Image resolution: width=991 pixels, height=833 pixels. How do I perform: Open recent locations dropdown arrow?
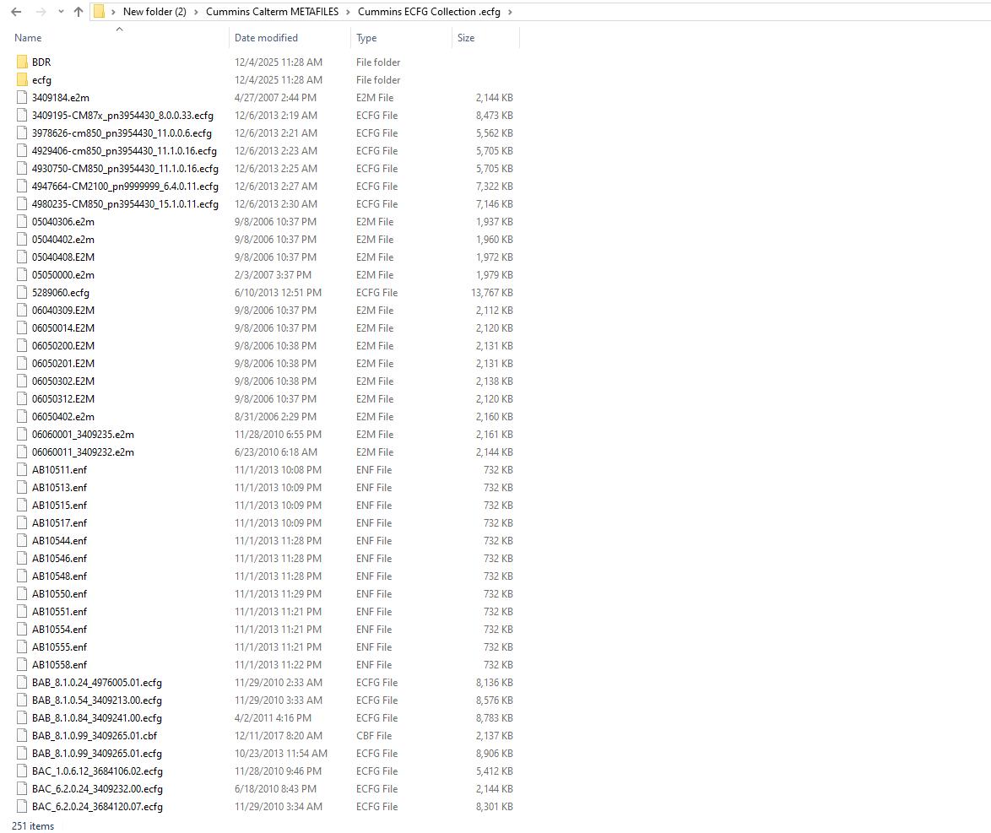click(61, 11)
